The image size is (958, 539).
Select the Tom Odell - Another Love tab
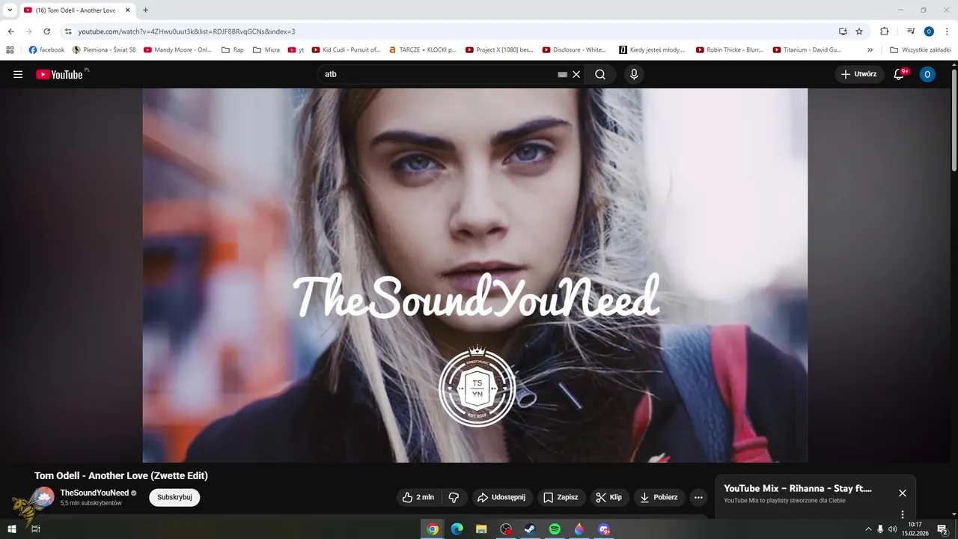tap(76, 10)
